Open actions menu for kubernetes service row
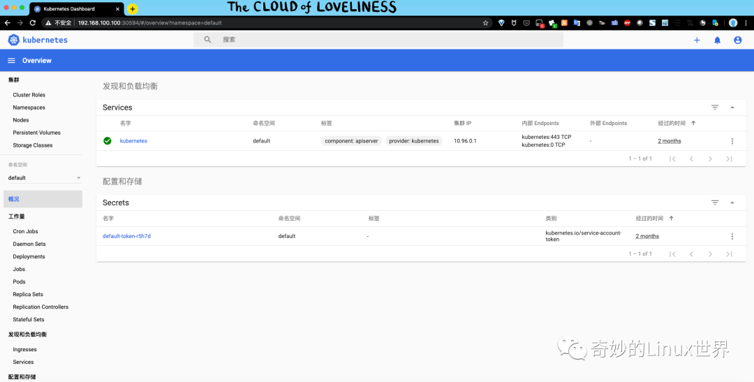This screenshot has width=754, height=382. pos(732,141)
